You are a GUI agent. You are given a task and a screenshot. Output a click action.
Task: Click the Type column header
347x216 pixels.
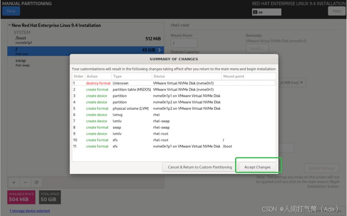click(x=132, y=76)
